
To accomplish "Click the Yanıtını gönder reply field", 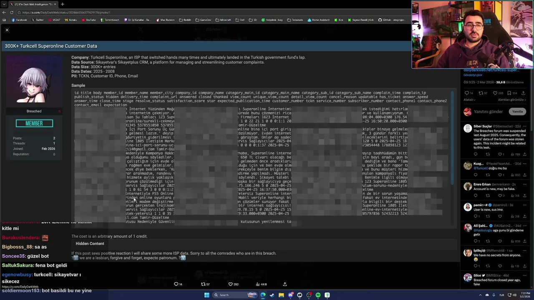I will [488, 112].
